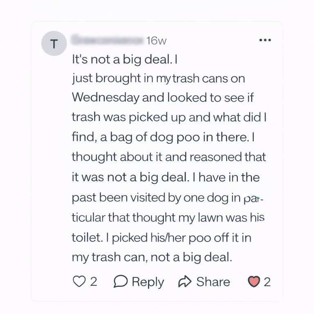This screenshot has height=314, width=314.
Task: Click the 'Share' text label
Action: [x=213, y=282]
